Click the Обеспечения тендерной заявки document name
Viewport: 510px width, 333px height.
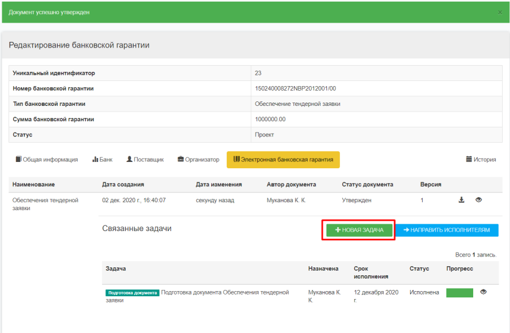45,204
